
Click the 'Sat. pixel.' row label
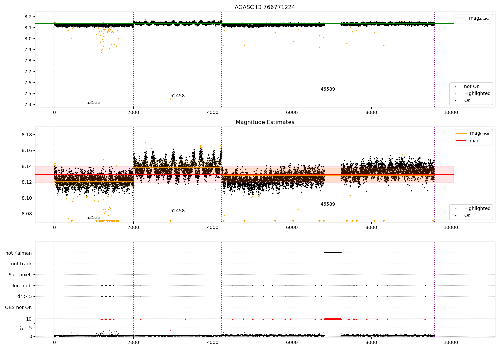pos(20,275)
